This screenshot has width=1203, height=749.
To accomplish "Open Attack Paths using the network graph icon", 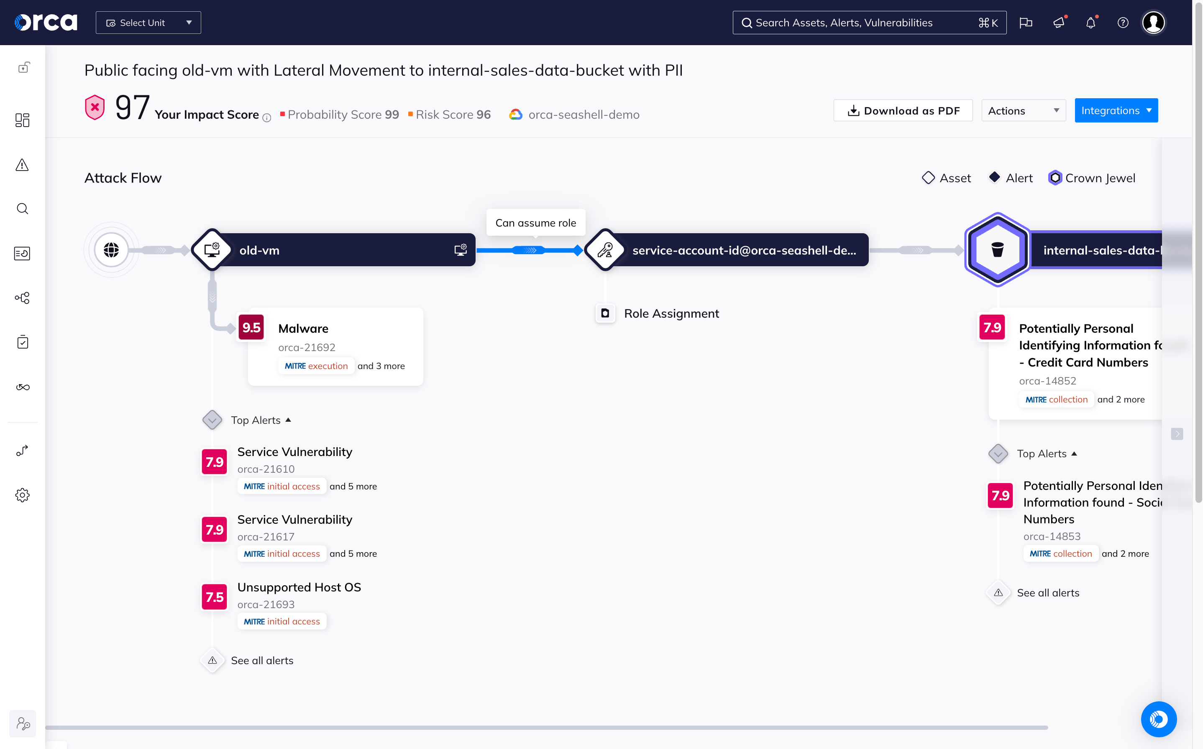I will pos(22,298).
